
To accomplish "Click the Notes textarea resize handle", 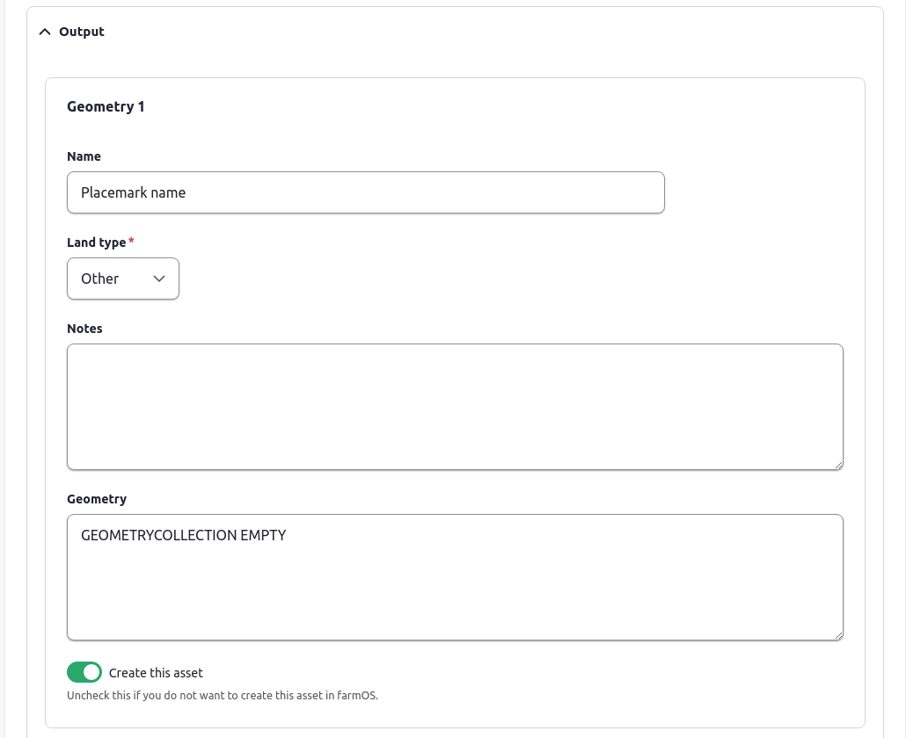I will 838,465.
